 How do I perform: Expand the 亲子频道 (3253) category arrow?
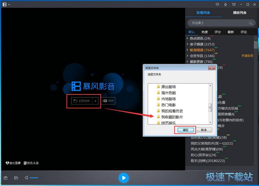point(187,44)
